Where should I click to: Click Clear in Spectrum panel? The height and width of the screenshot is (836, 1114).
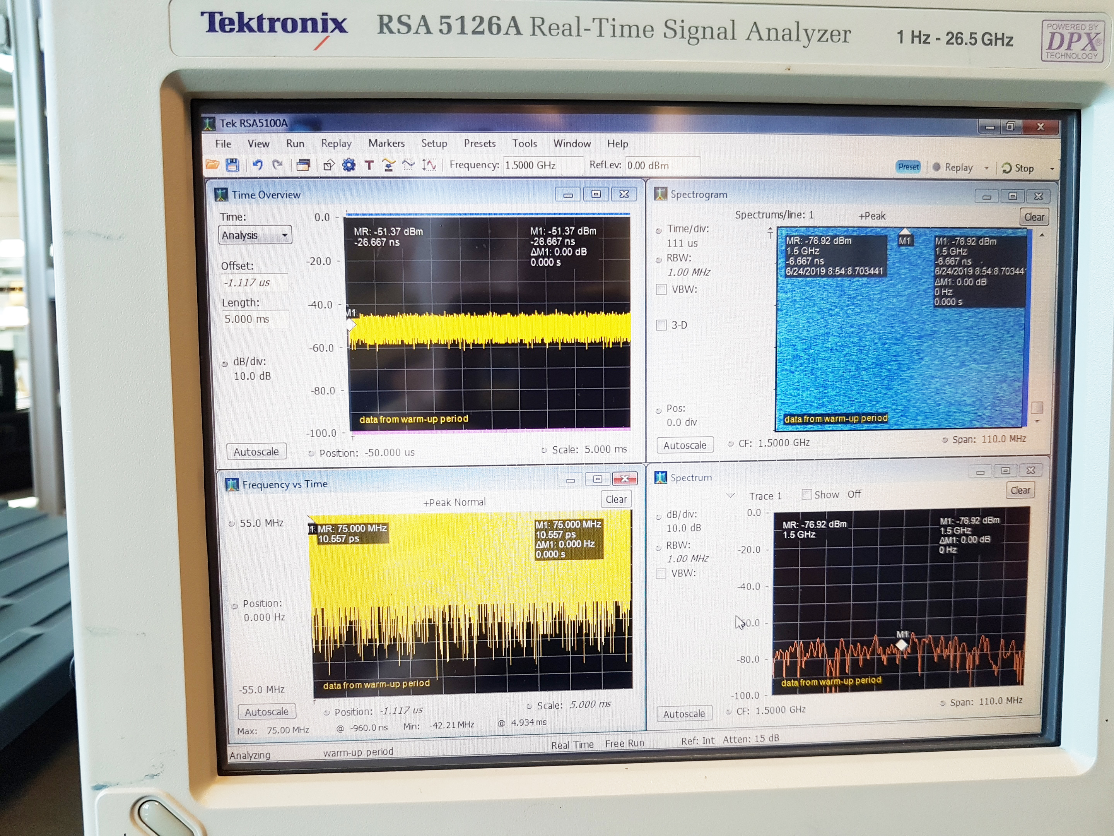pos(1020,490)
